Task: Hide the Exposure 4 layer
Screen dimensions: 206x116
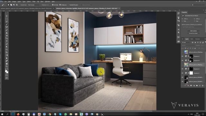Action: click(183, 61)
